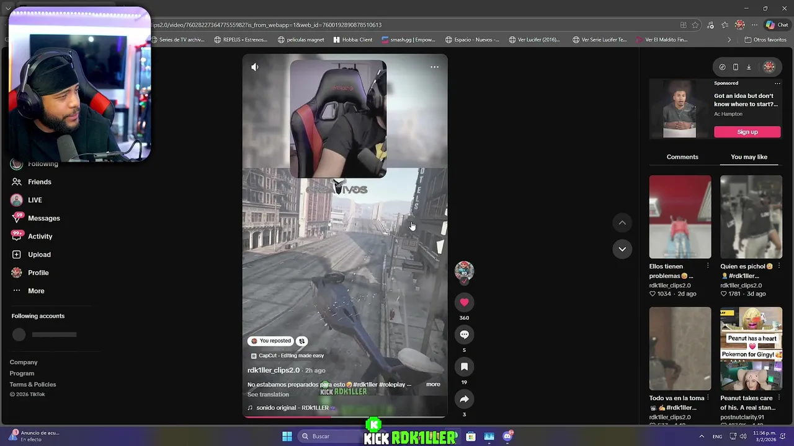
Task: Open the Sponsored ad three-dots menu
Action: pyautogui.click(x=777, y=83)
